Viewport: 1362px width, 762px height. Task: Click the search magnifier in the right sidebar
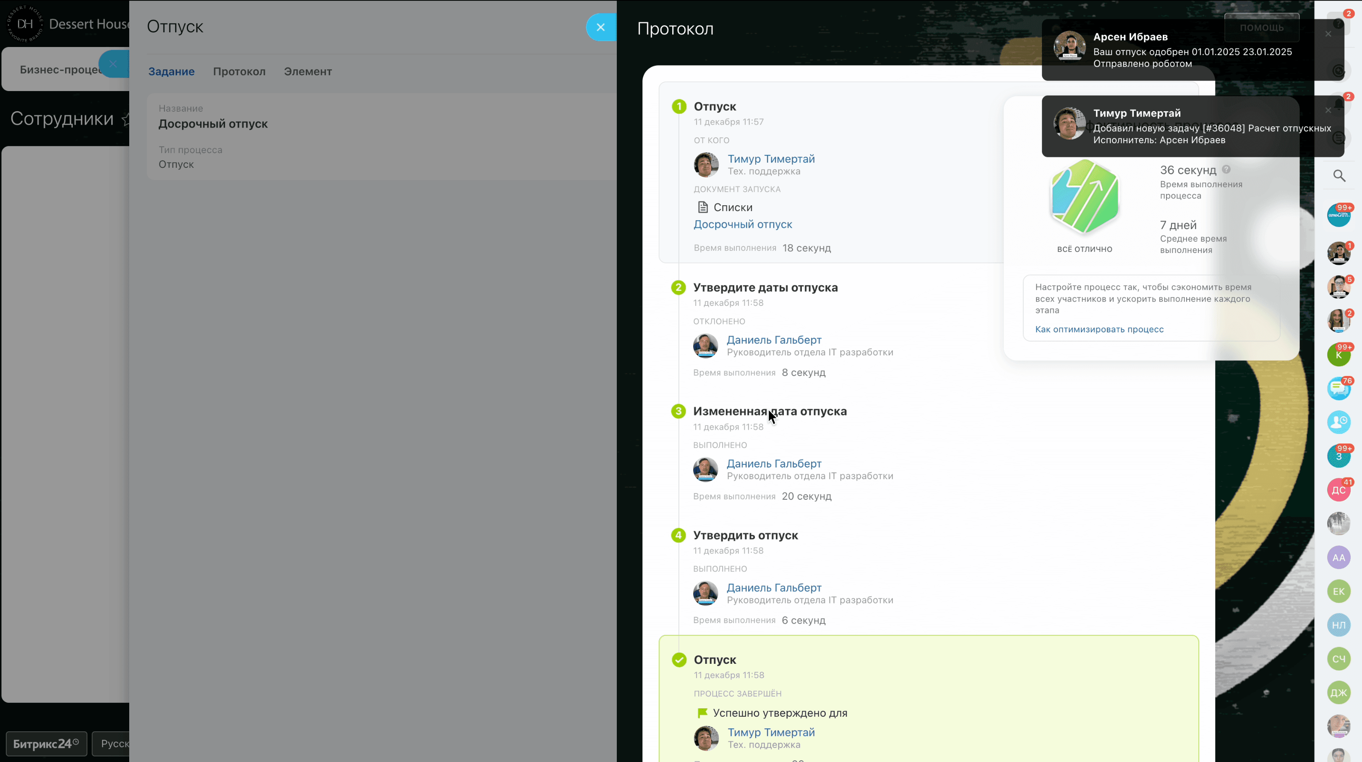[x=1339, y=175]
